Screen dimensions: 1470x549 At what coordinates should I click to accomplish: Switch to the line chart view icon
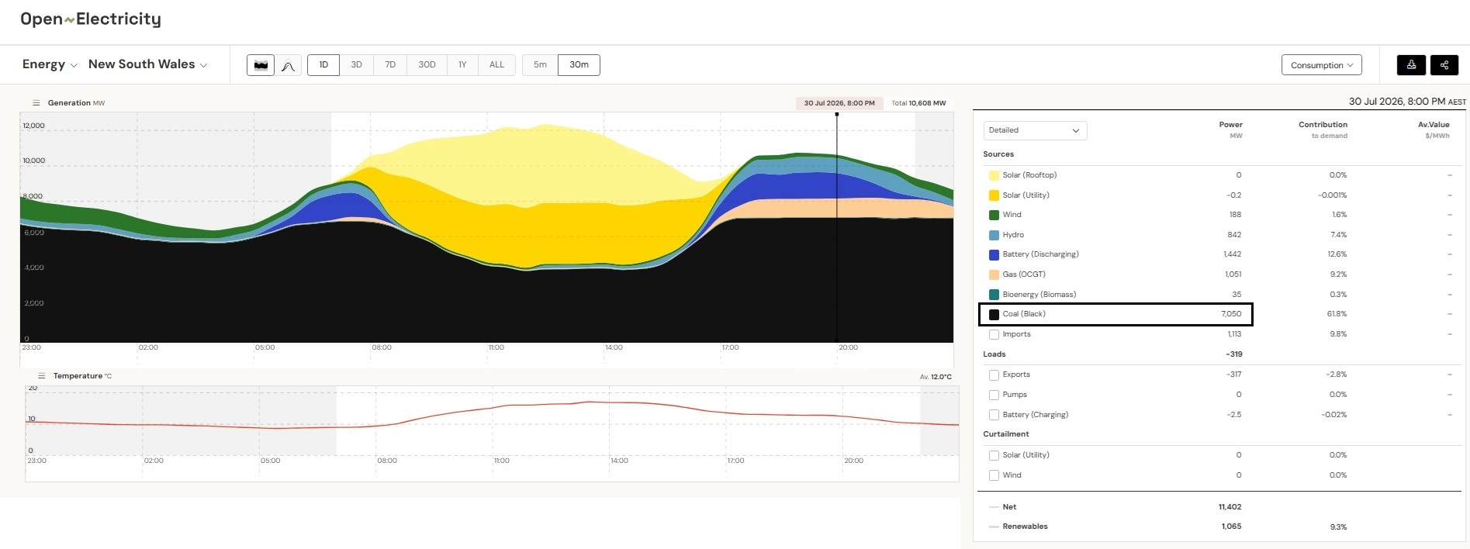[x=288, y=65]
